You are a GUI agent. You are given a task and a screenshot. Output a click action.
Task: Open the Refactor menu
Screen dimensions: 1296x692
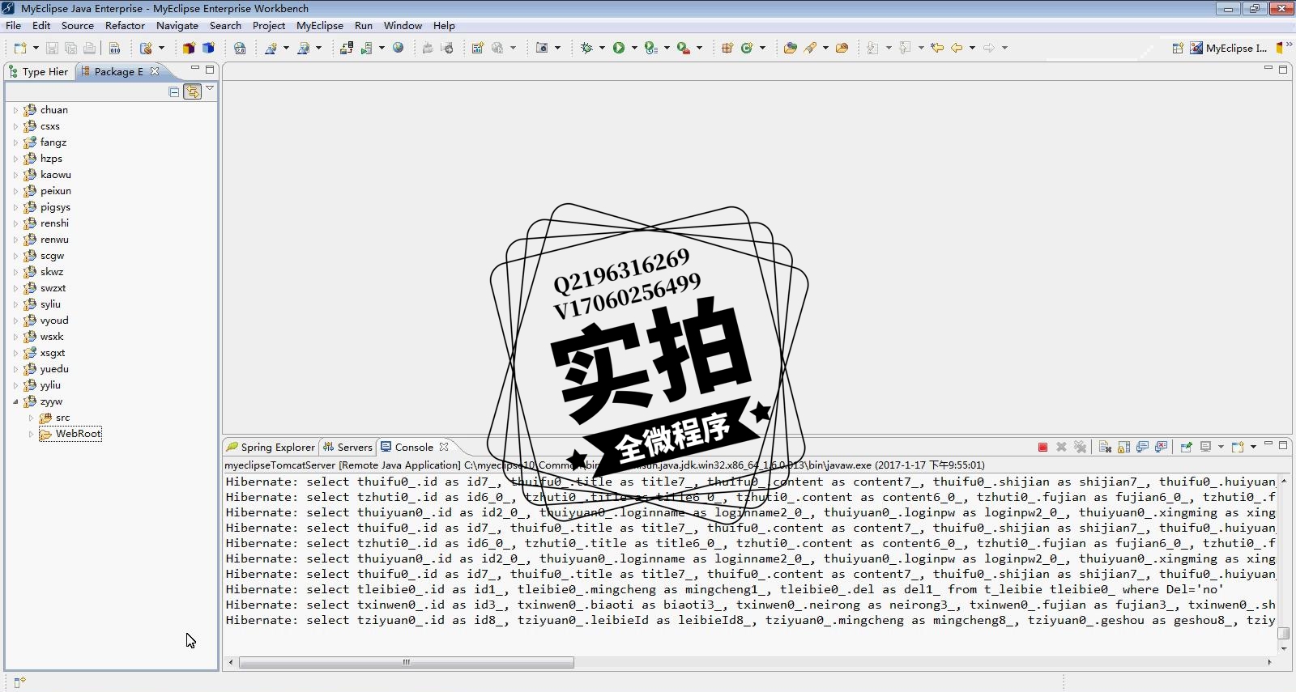[x=125, y=25]
